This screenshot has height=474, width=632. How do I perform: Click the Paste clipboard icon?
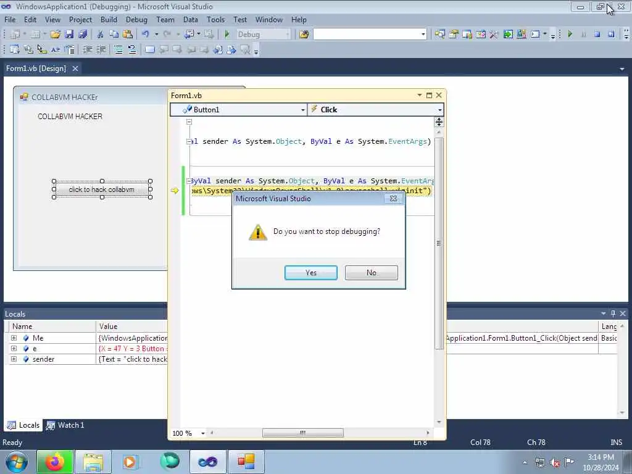coord(128,35)
